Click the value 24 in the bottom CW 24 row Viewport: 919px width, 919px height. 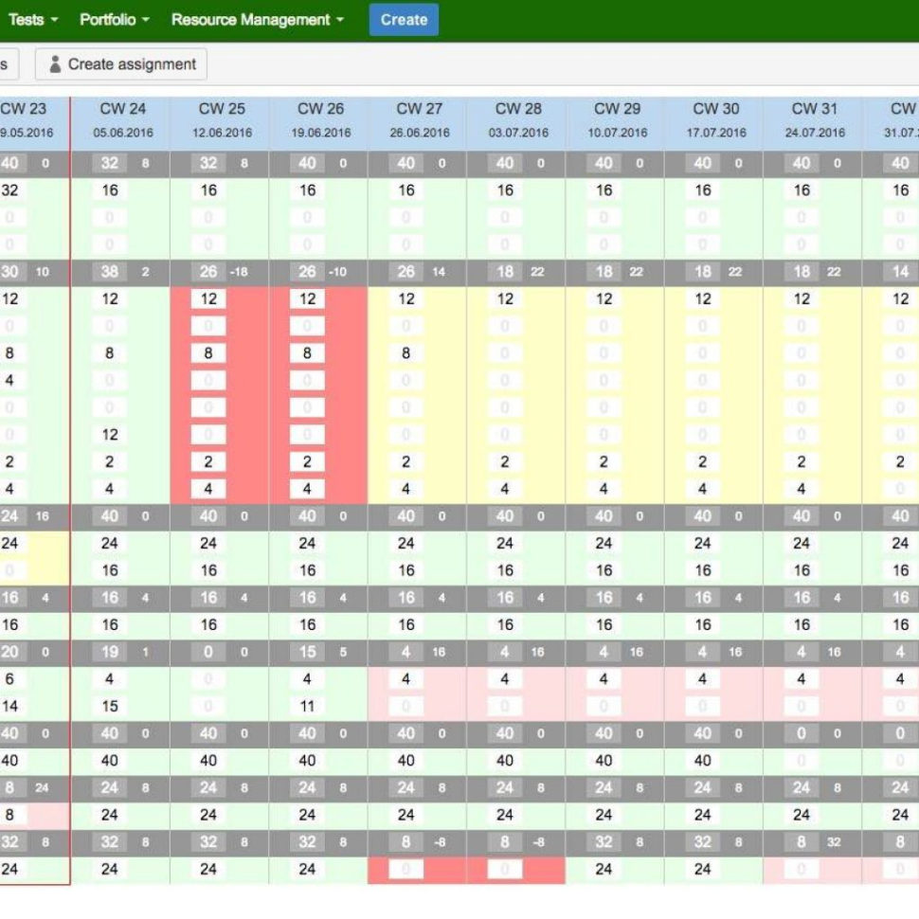tap(109, 870)
